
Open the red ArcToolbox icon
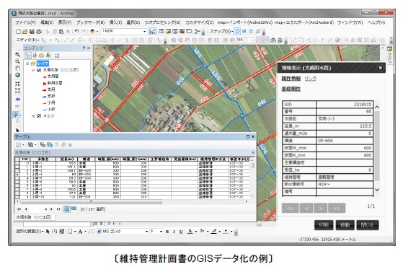[182, 31]
